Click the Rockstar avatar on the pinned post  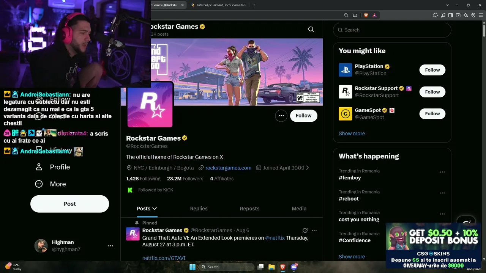133,234
